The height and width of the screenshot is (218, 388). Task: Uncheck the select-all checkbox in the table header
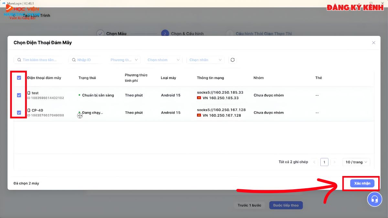(x=19, y=78)
